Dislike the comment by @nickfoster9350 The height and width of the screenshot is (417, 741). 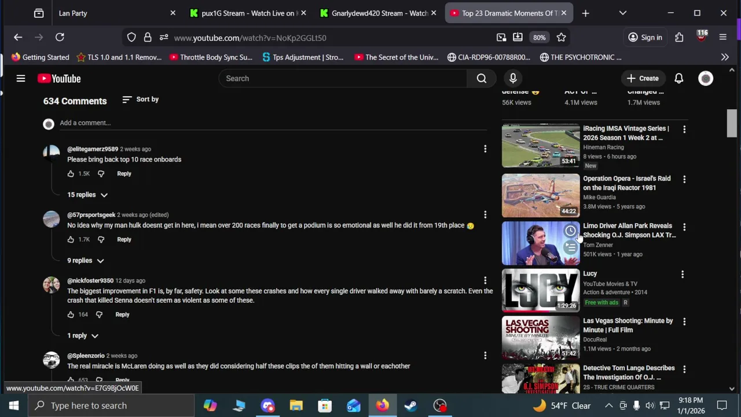click(99, 314)
